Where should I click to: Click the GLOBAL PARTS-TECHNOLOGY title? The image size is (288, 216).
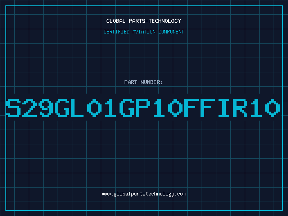(144, 21)
